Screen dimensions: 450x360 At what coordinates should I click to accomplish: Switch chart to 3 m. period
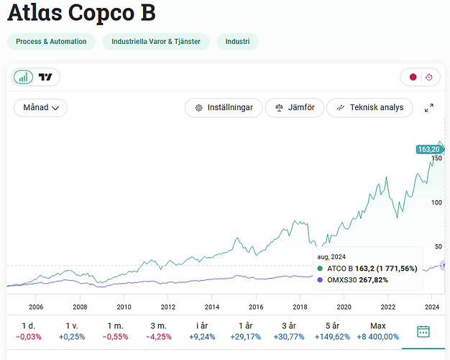[160, 331]
